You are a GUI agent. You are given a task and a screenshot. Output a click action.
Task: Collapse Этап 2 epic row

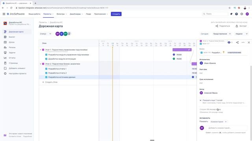[x=41, y=64]
